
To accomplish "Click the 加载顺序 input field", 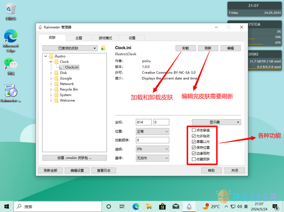I will (152, 140).
